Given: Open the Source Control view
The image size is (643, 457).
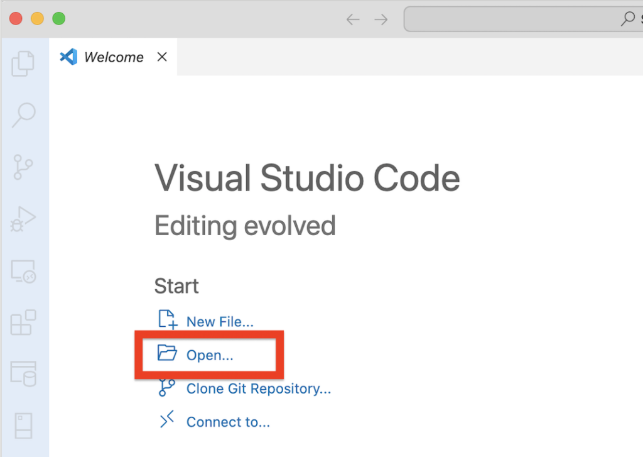Looking at the screenshot, I should [x=23, y=167].
